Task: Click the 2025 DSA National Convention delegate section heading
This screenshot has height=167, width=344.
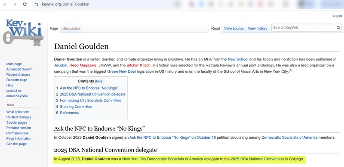Action: [x=105, y=150]
